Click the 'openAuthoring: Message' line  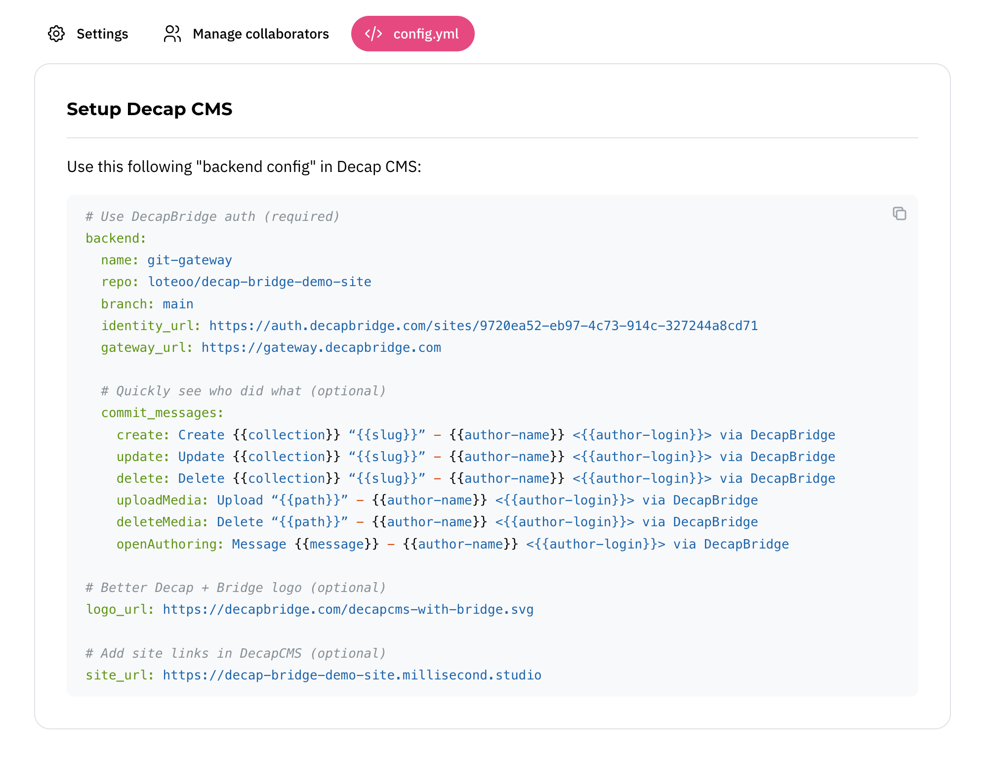(x=453, y=544)
